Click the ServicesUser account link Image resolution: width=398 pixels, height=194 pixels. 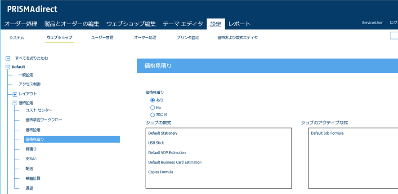tap(372, 23)
